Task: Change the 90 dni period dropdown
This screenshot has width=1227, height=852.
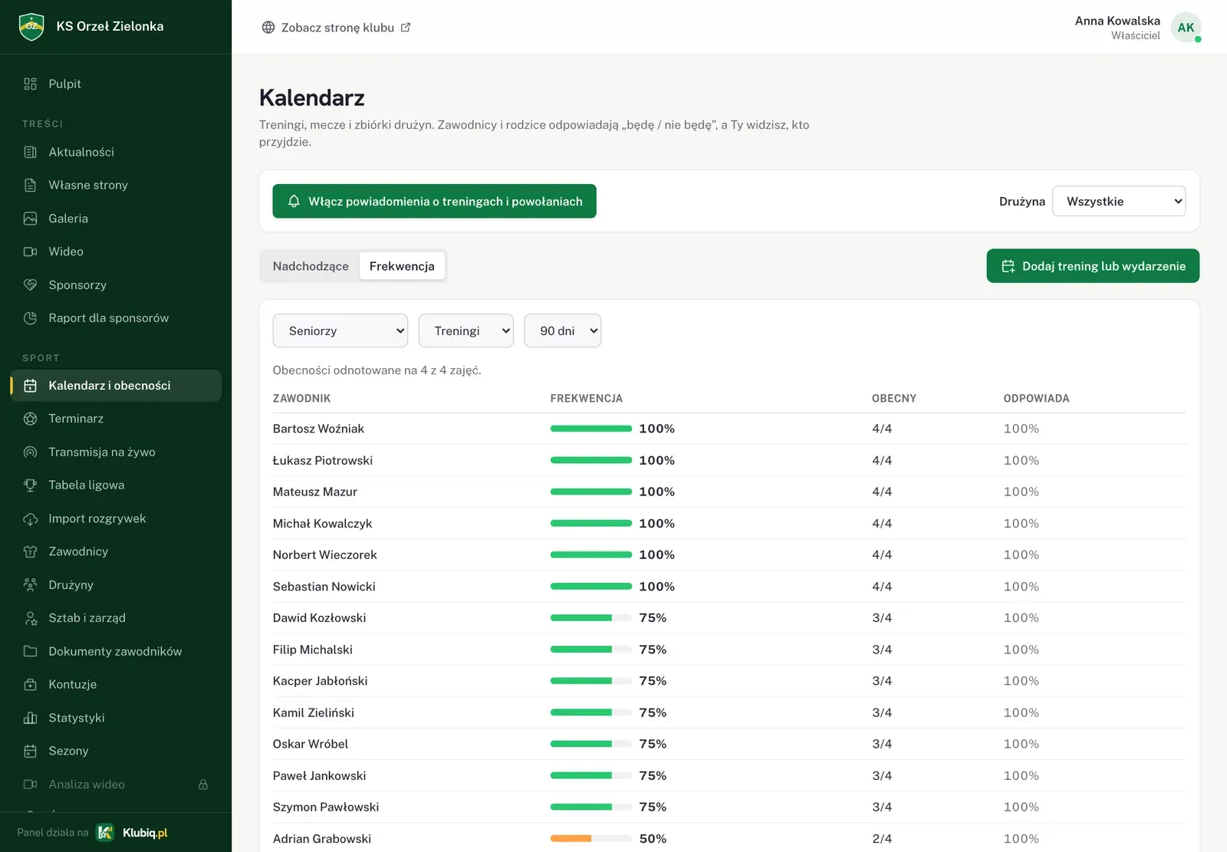Action: coord(563,331)
